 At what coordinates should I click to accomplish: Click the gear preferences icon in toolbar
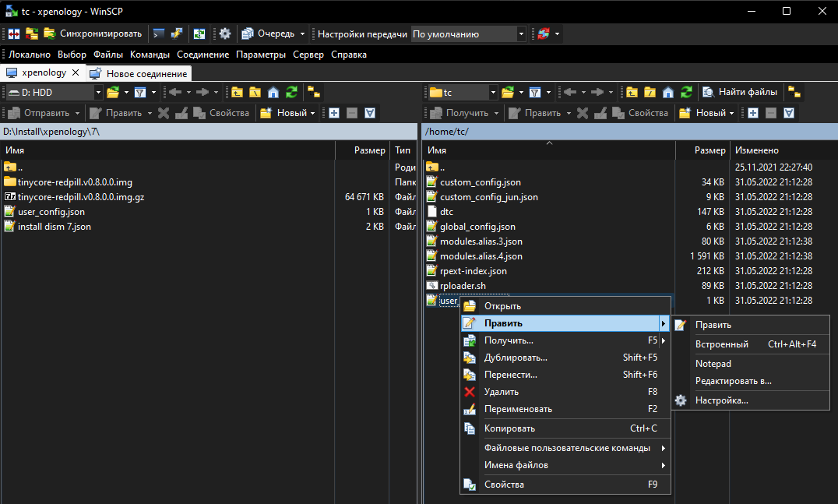tap(225, 33)
